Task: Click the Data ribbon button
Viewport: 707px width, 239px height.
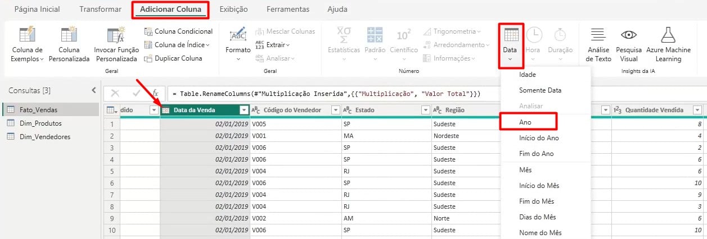Action: [511, 44]
